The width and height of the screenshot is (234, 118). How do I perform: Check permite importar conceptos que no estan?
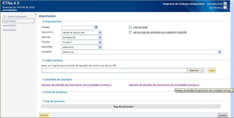click(130, 32)
